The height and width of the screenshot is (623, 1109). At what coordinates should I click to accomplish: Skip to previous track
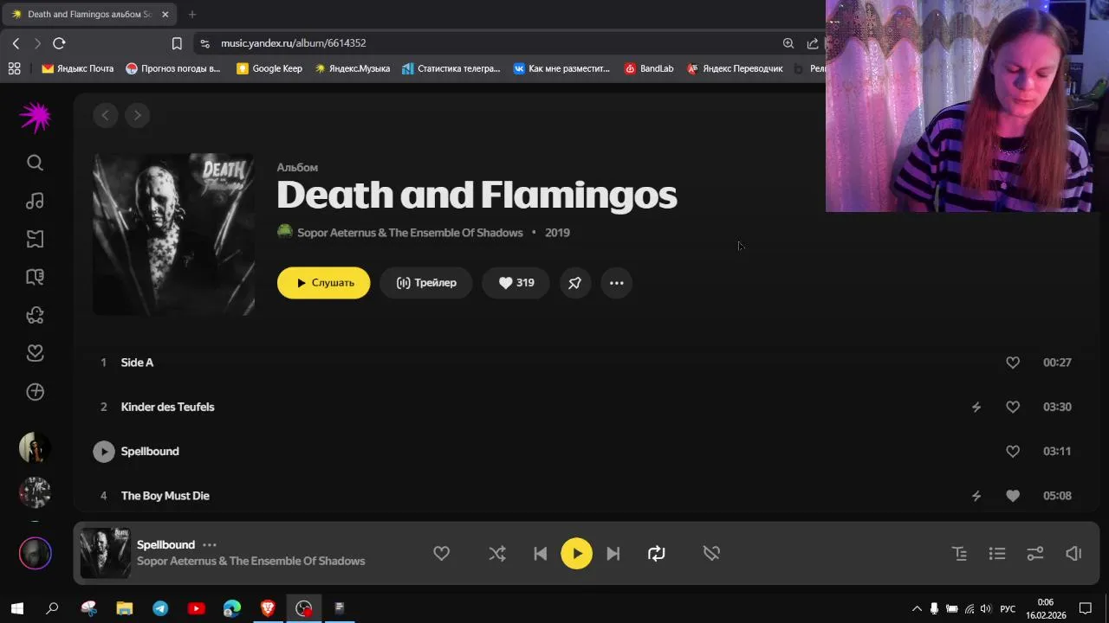[540, 554]
